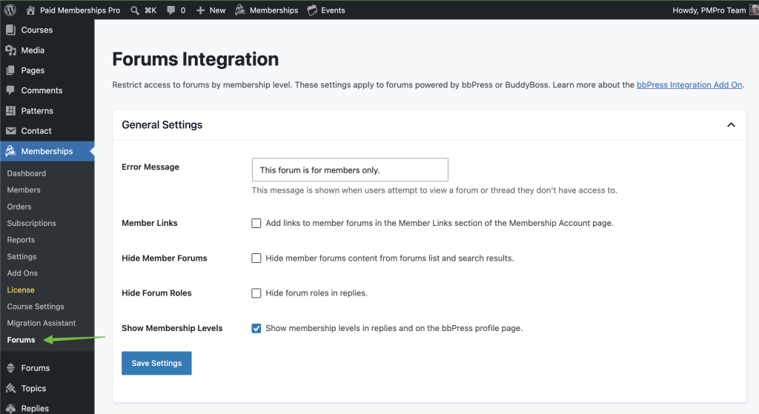Open Subscriptions submenu item

coord(31,224)
